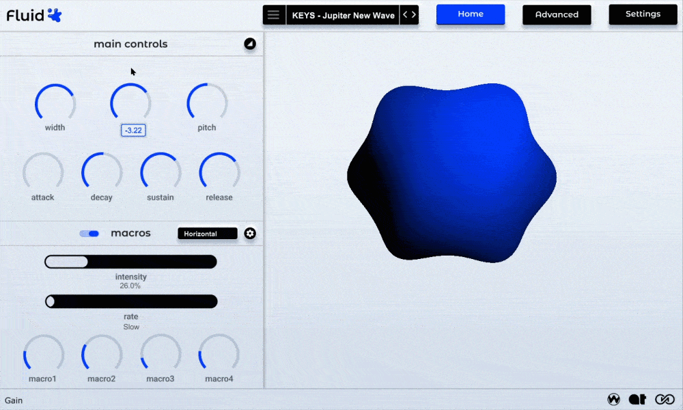Open the KEYS - Jupiter New Wave preset selector
The image size is (683, 410).
(342, 15)
